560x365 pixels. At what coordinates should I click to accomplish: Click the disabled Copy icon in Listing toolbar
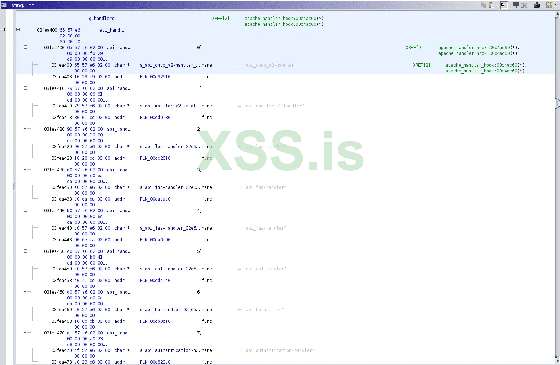pos(484,5)
